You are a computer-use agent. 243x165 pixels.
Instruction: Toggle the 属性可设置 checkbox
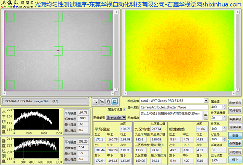coord(125,109)
